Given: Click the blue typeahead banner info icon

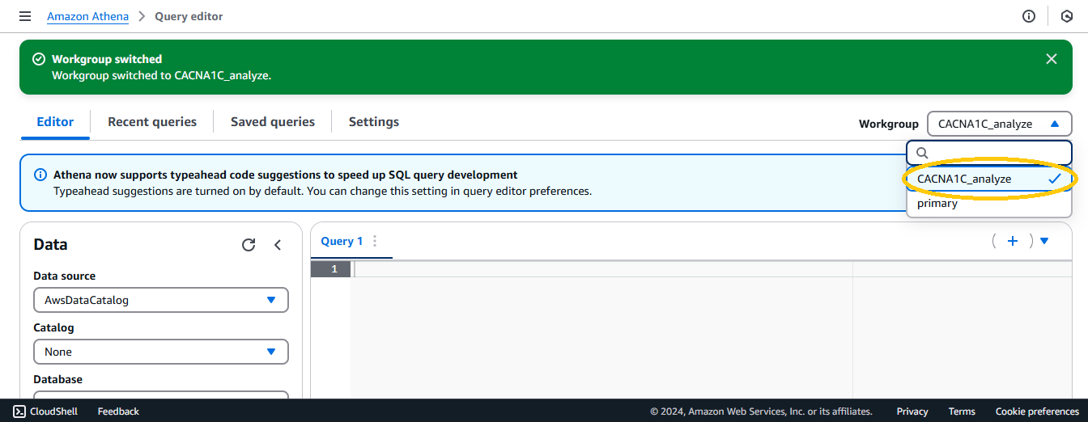Looking at the screenshot, I should point(40,175).
